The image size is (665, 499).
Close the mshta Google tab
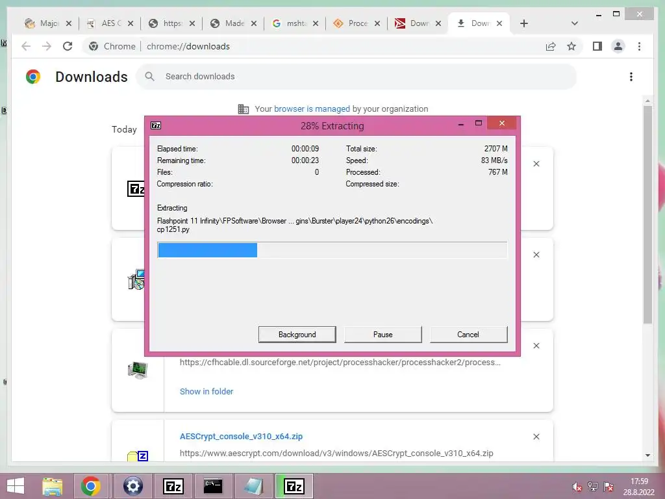pyautogui.click(x=315, y=24)
